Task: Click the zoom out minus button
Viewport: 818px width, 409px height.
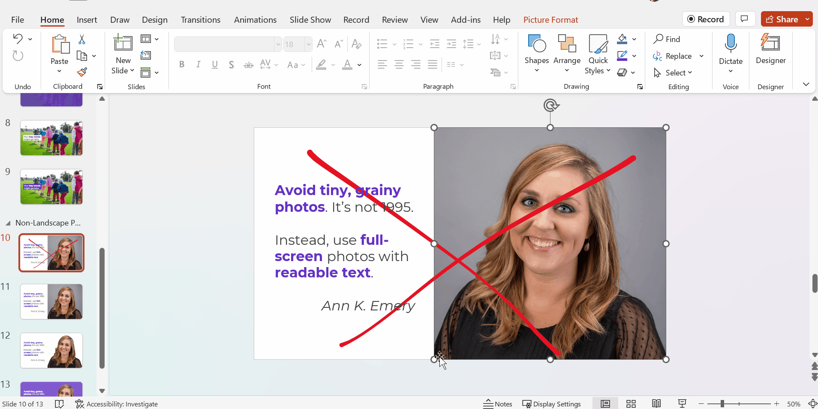Action: (x=701, y=404)
